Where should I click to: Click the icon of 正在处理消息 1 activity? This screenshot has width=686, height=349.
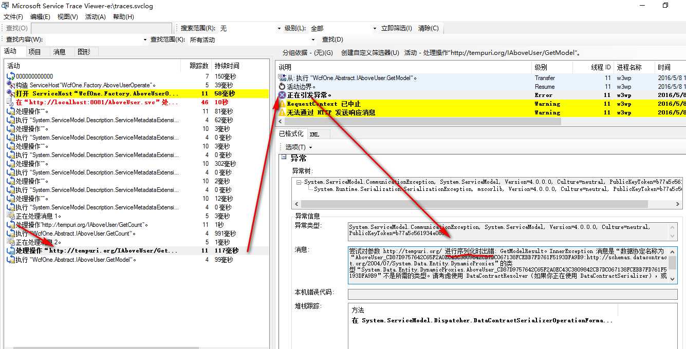click(x=11, y=216)
